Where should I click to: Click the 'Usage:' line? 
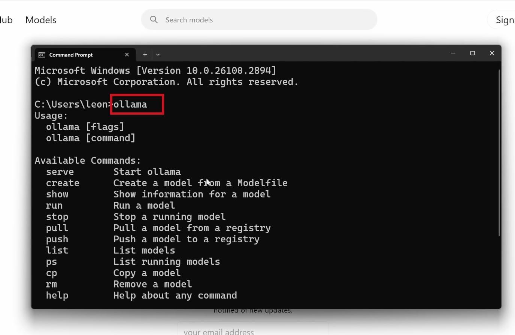point(51,116)
